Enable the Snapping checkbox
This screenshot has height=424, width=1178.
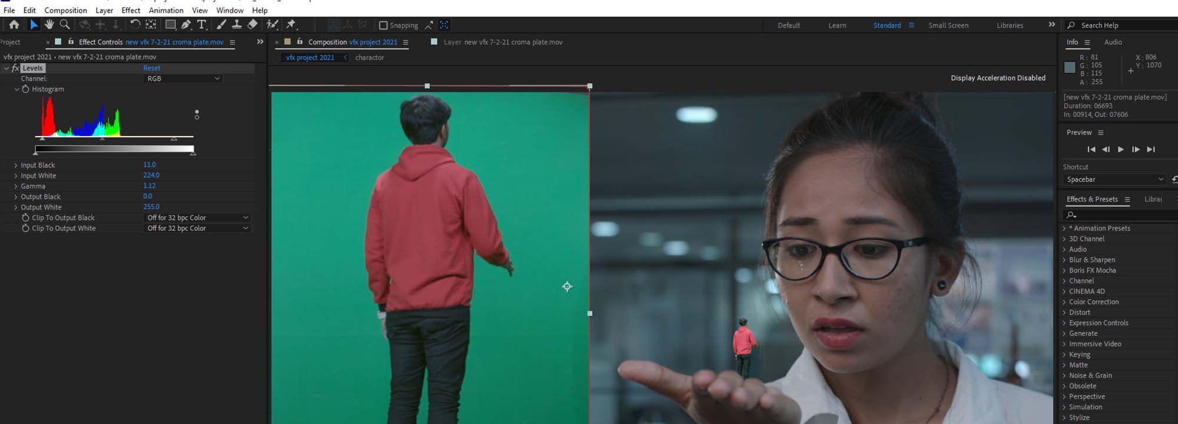[383, 25]
